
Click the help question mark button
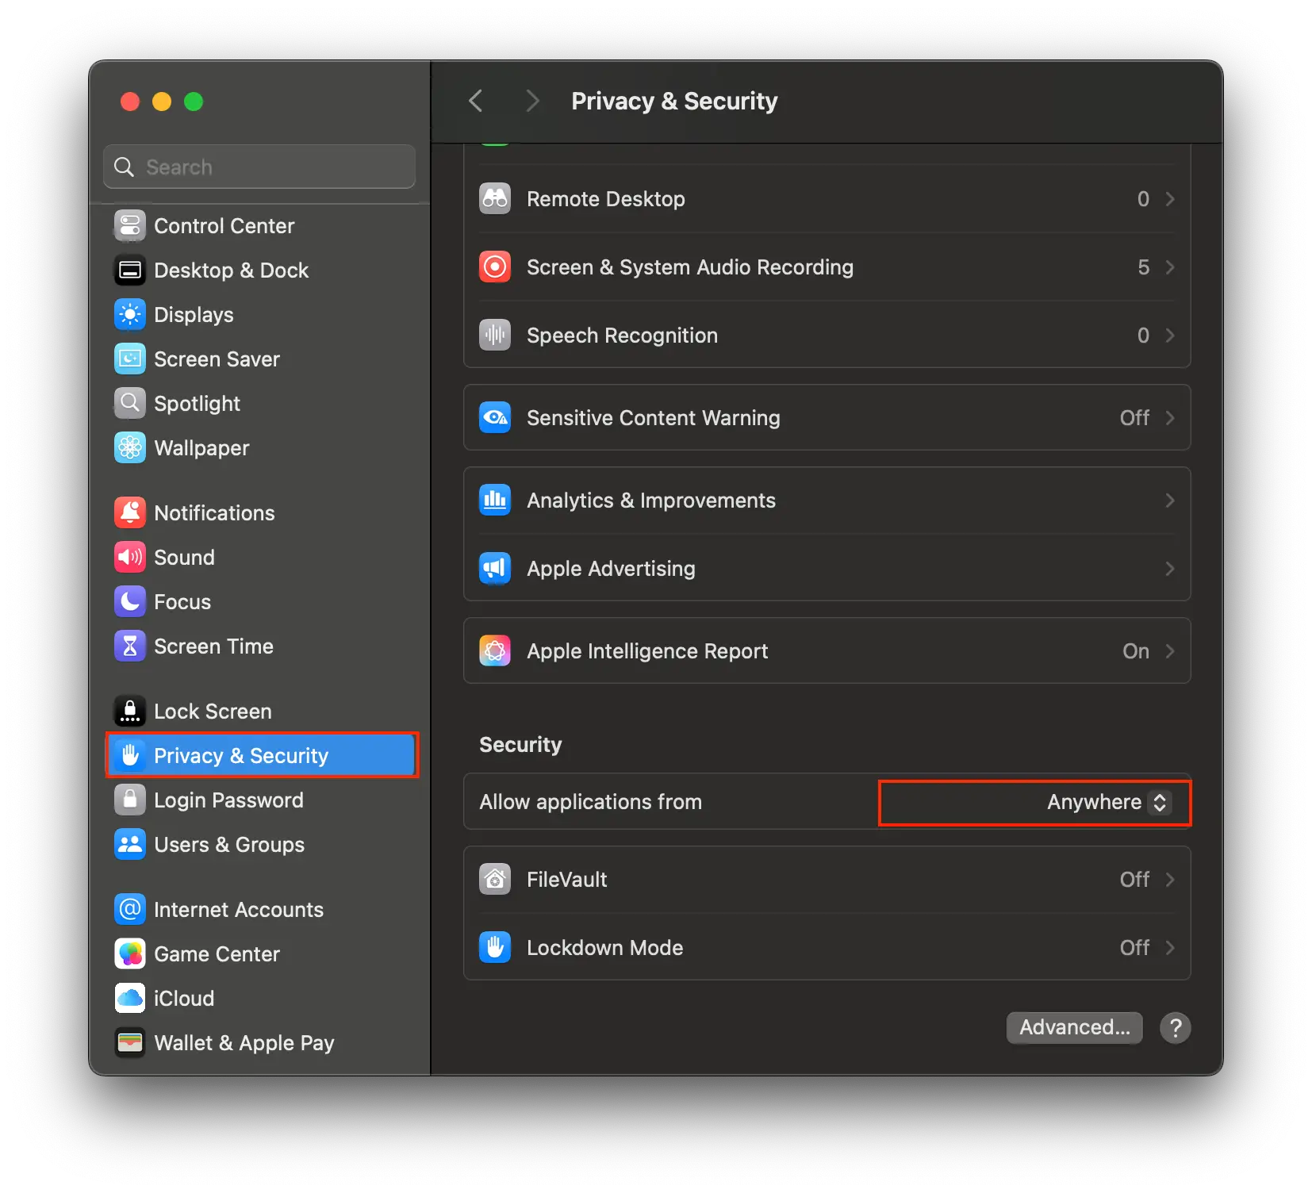[1175, 1027]
